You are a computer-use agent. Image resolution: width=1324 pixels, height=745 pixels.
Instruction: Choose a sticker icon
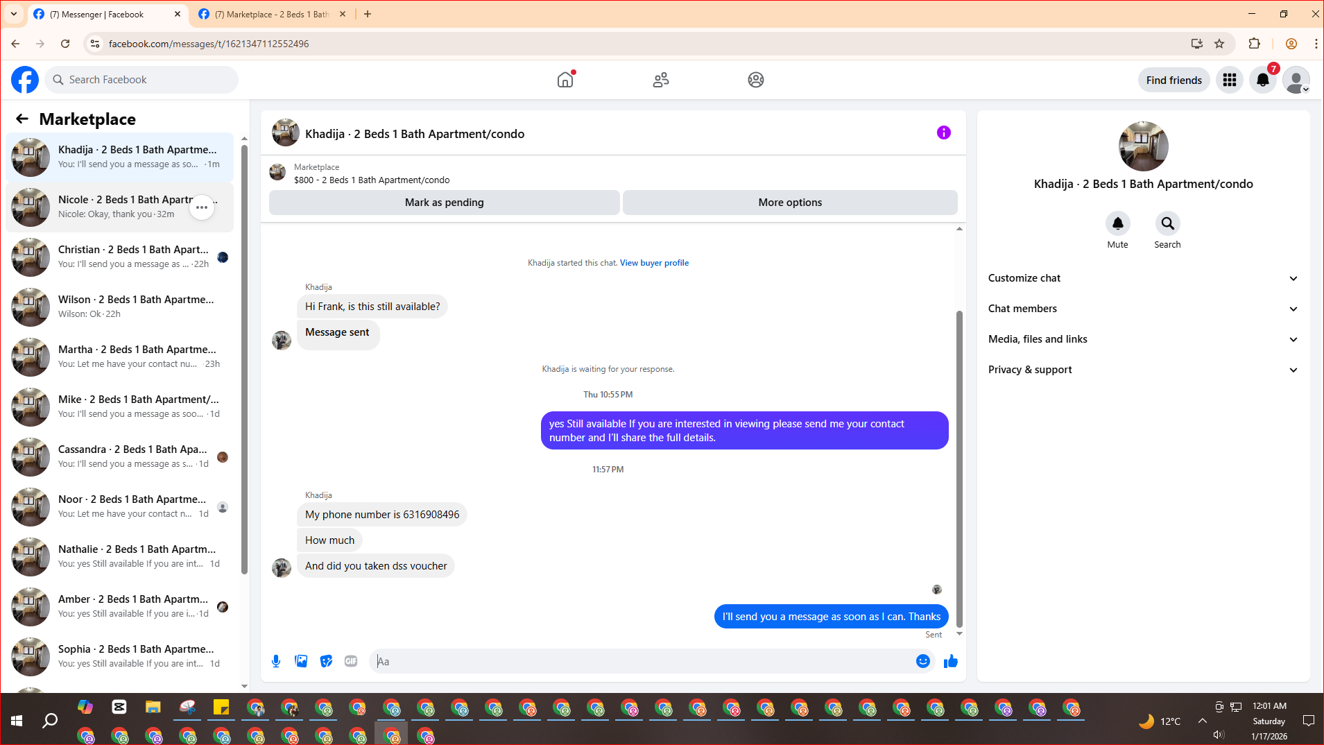(x=326, y=661)
